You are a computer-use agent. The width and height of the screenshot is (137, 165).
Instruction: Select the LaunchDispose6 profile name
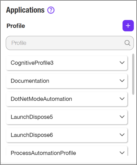[x=32, y=135]
